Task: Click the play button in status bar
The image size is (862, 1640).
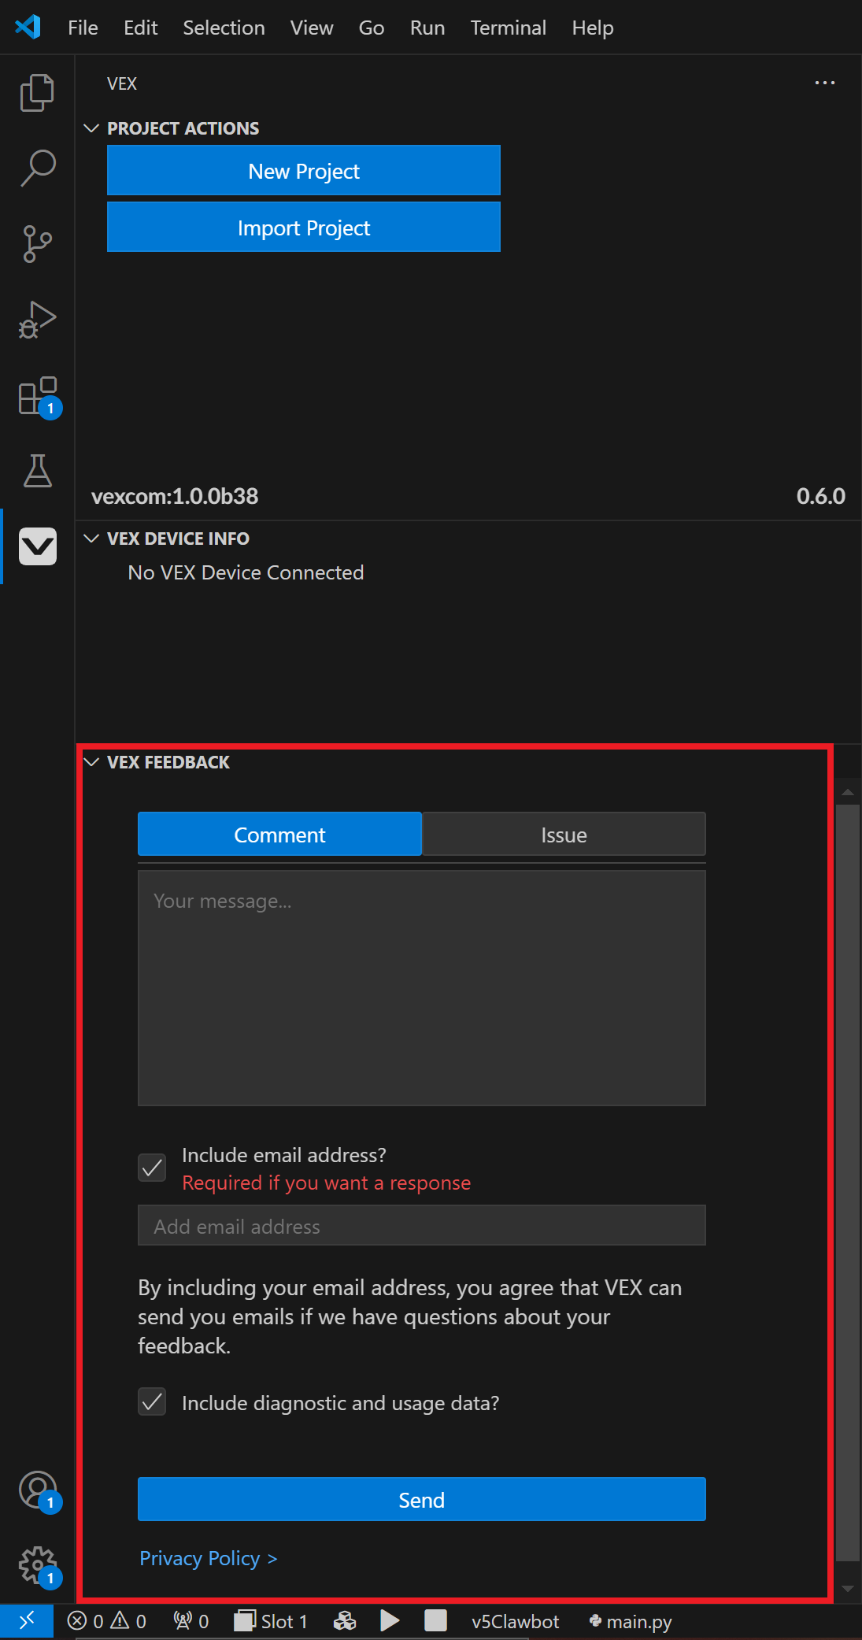Action: tap(390, 1620)
